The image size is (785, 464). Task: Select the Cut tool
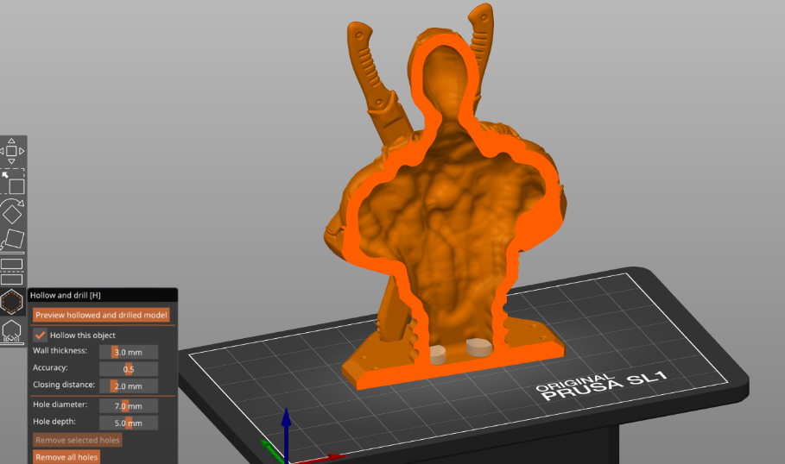pos(12,271)
